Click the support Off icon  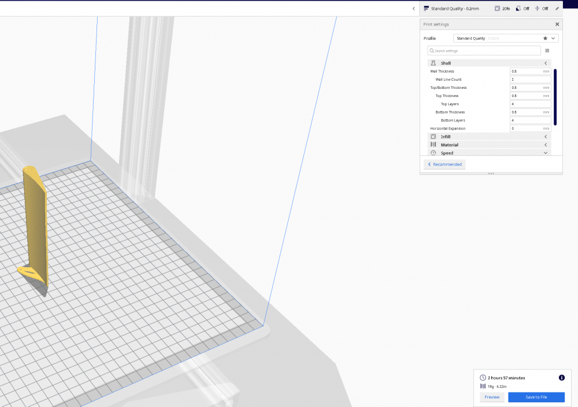point(518,9)
